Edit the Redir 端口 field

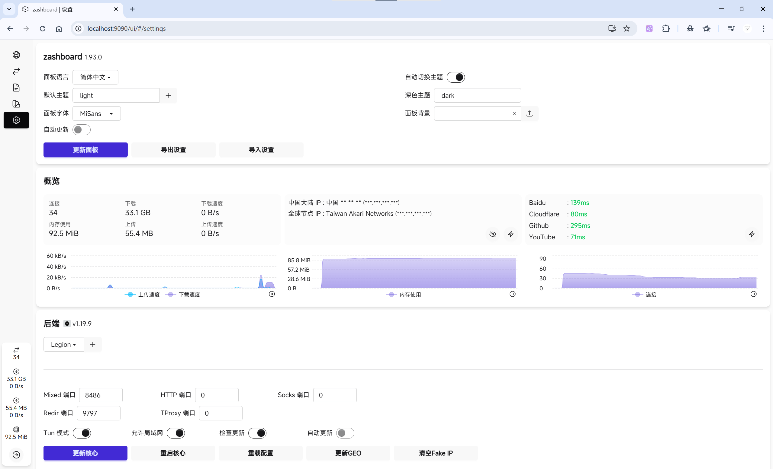(98, 413)
